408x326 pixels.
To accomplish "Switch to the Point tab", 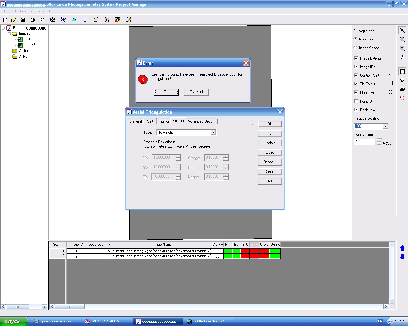I will (149, 121).
